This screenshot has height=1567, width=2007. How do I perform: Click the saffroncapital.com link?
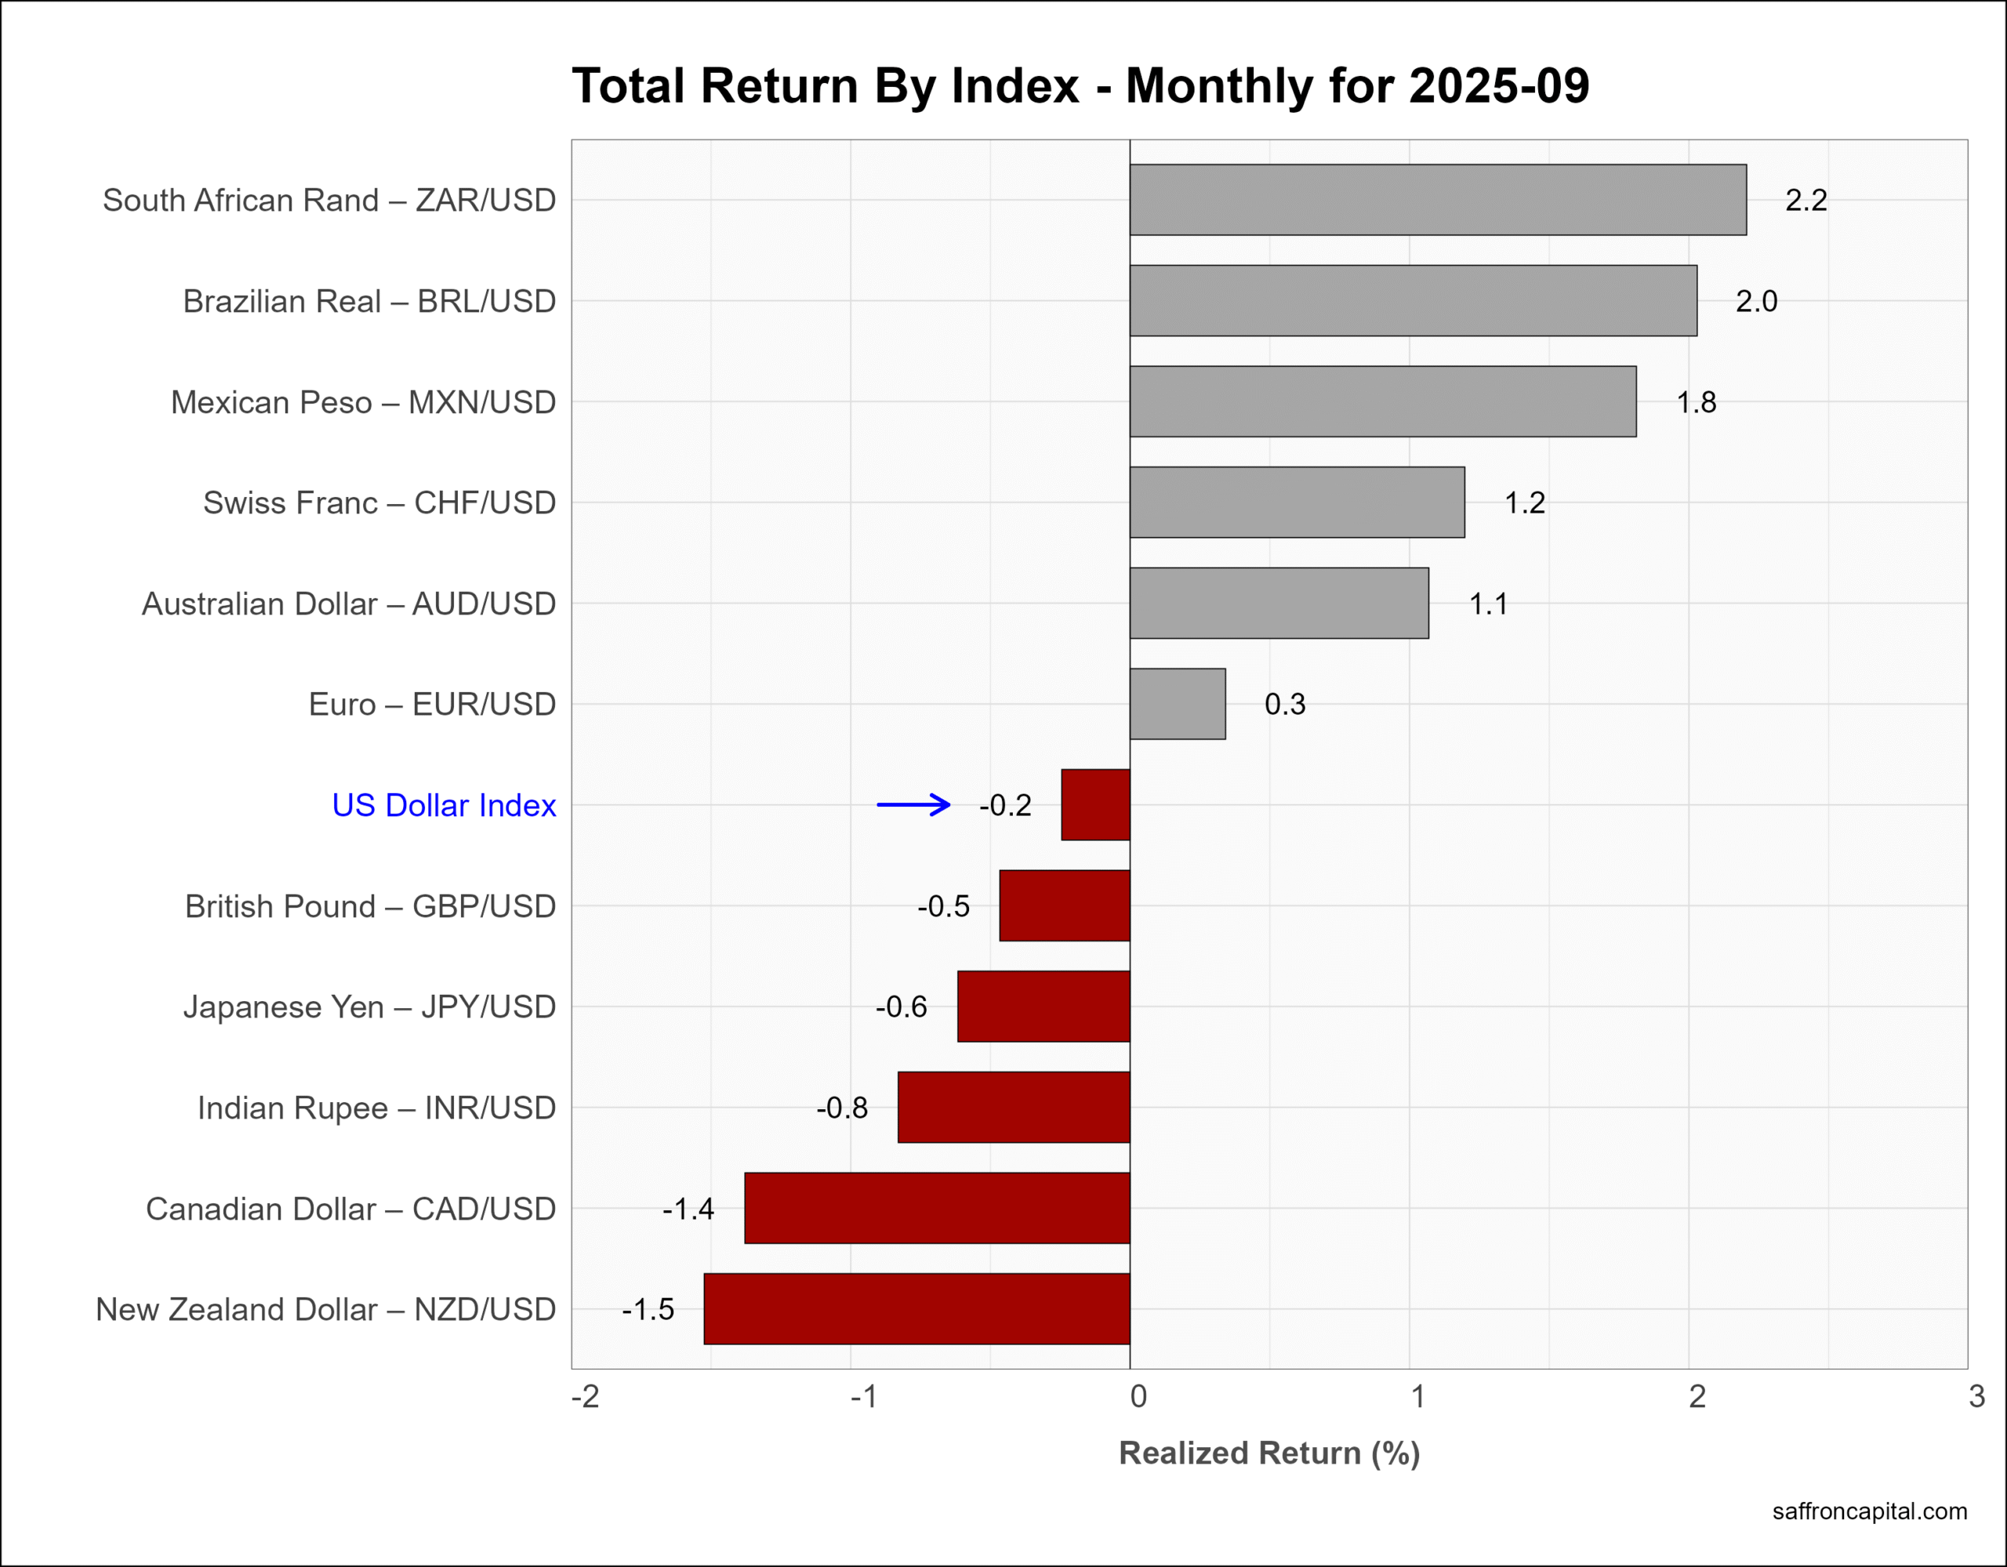click(x=1869, y=1511)
